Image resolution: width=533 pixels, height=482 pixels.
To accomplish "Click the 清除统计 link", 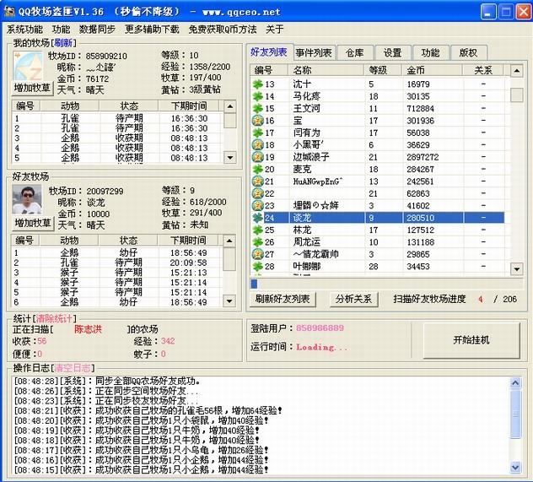I will coord(54,319).
